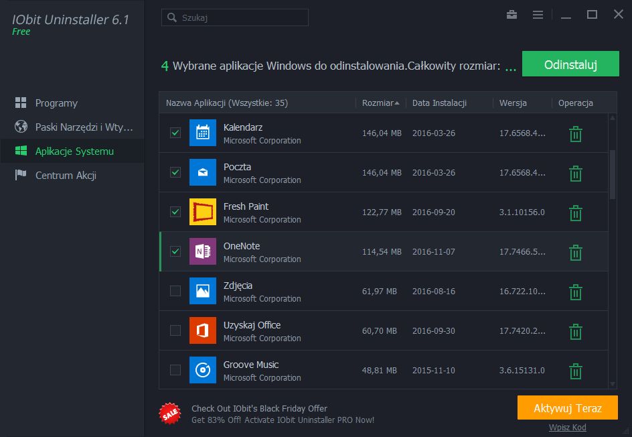This screenshot has height=437, width=632.
Task: Focus the Szukaj search field
Action: point(234,17)
